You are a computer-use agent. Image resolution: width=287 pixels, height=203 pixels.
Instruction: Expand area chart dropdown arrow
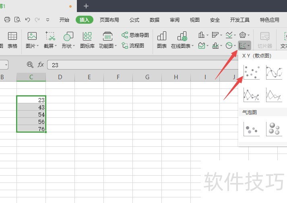coord(207,45)
